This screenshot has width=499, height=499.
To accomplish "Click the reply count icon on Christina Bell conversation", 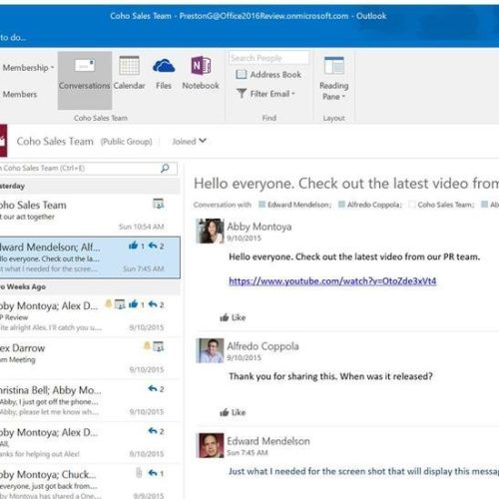I will (x=156, y=389).
